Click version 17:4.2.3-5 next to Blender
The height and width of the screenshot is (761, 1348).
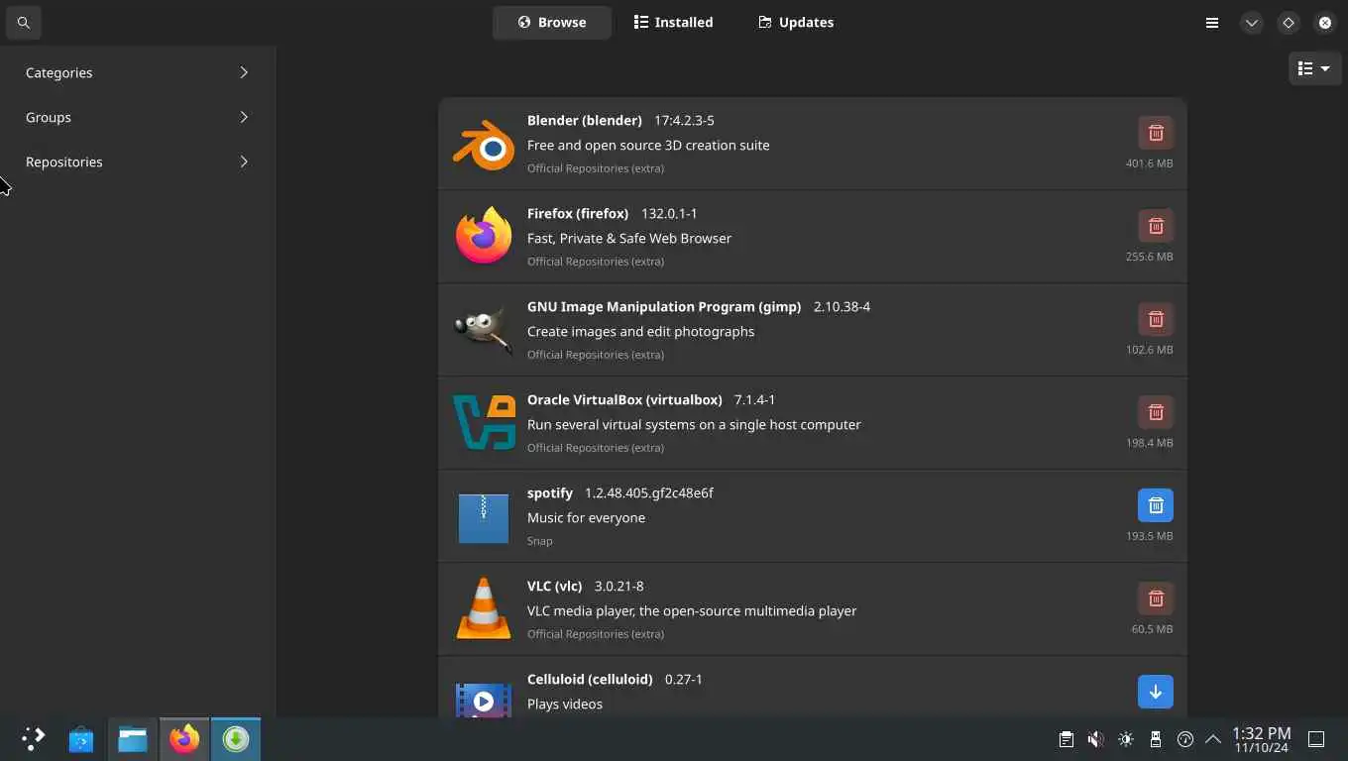(684, 120)
